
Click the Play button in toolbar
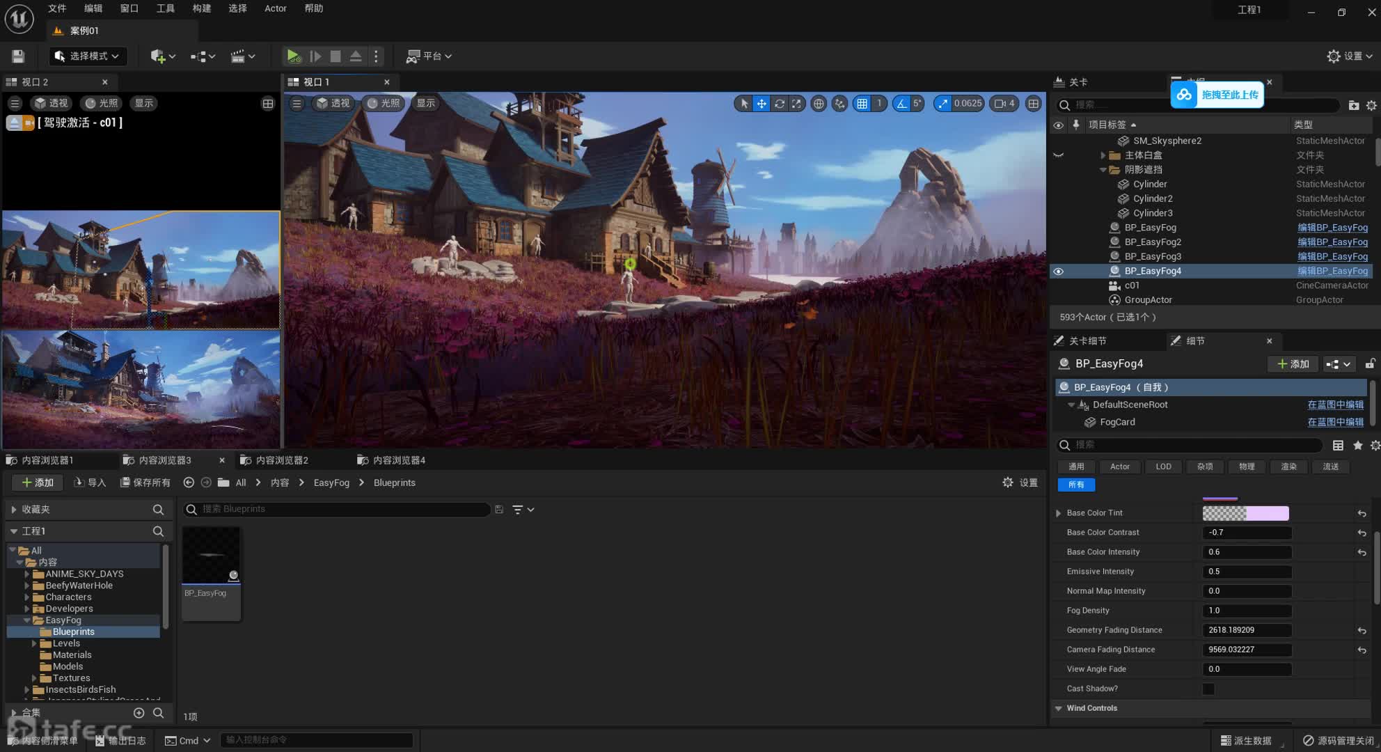tap(293, 56)
